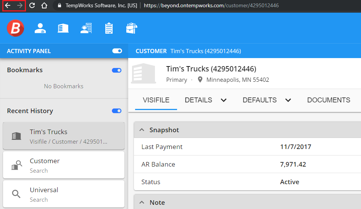Collapse the Note card
361x209 pixels.
pyautogui.click(x=142, y=203)
